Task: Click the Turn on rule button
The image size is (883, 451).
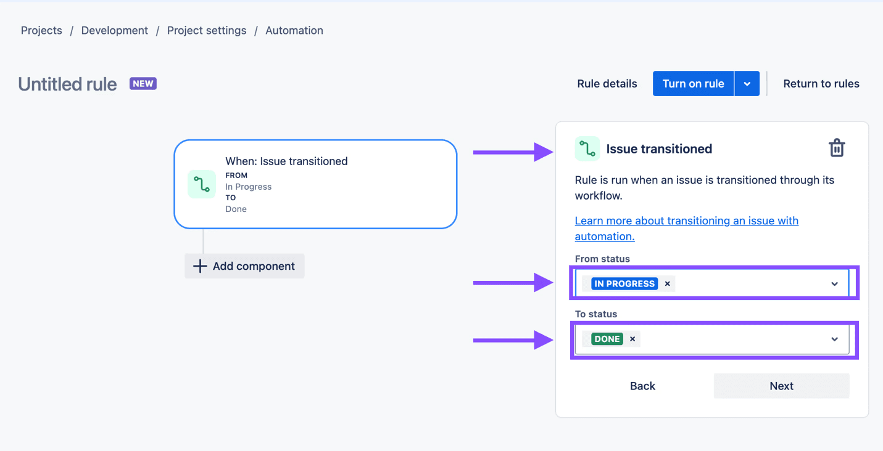Action: click(x=693, y=83)
